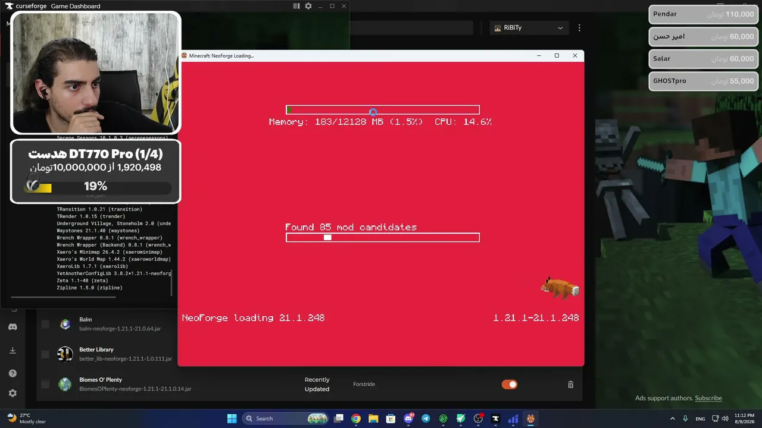
Task: Click the BiomesOPlenty-neoforge-1.21.1-21.1.0.14.jar file name
Action: (135, 389)
